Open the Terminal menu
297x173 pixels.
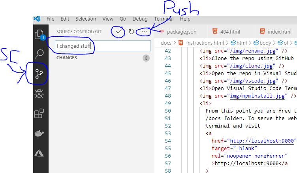coord(164,19)
